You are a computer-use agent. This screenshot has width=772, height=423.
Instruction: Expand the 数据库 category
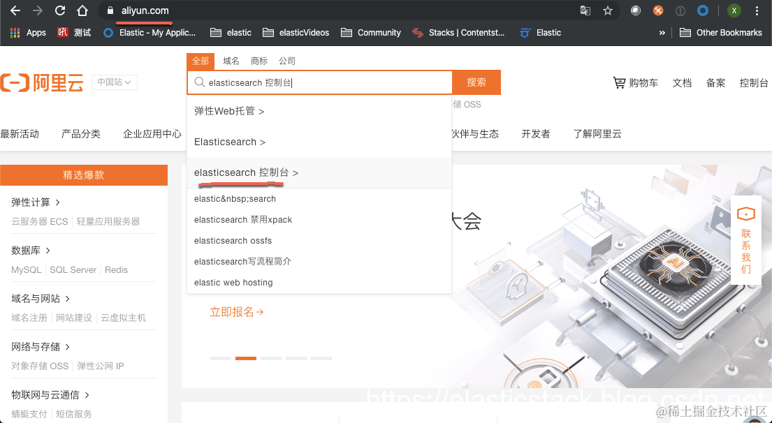click(31, 251)
